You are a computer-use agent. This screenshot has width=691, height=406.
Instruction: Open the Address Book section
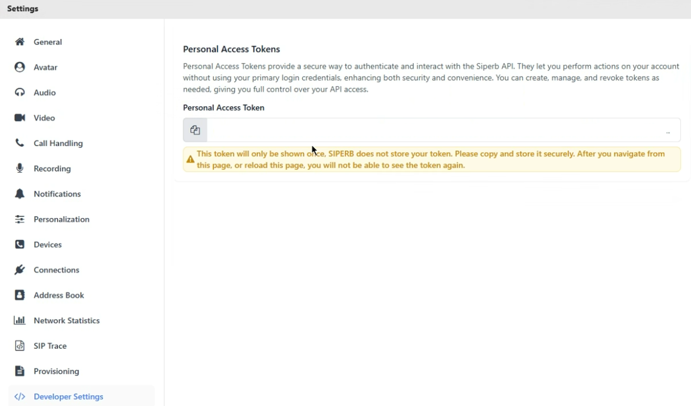(x=81, y=295)
